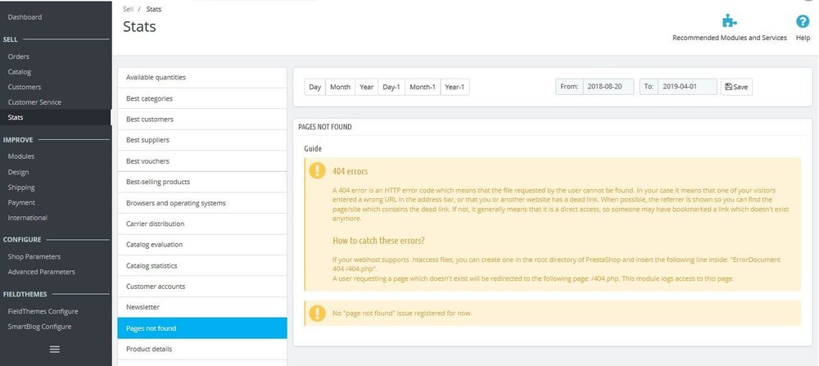The width and height of the screenshot is (819, 366).
Task: Open Modules under Improve
Action: 21,156
